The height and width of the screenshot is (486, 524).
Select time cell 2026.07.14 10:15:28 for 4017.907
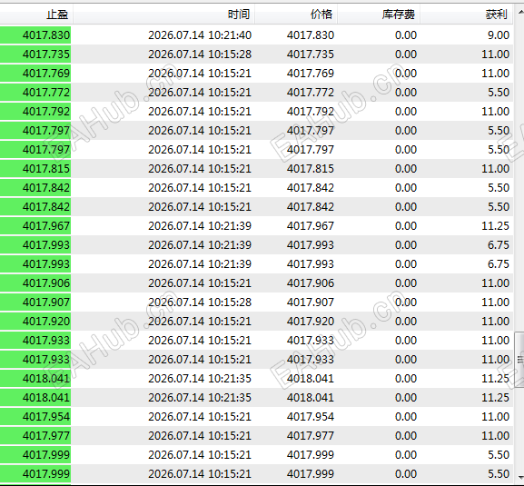click(x=200, y=303)
